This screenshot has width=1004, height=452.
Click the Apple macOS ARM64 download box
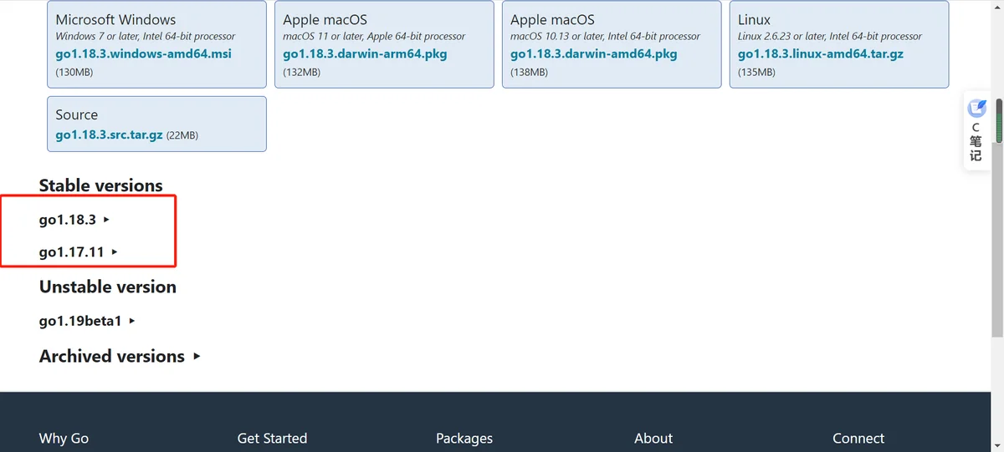click(x=384, y=44)
